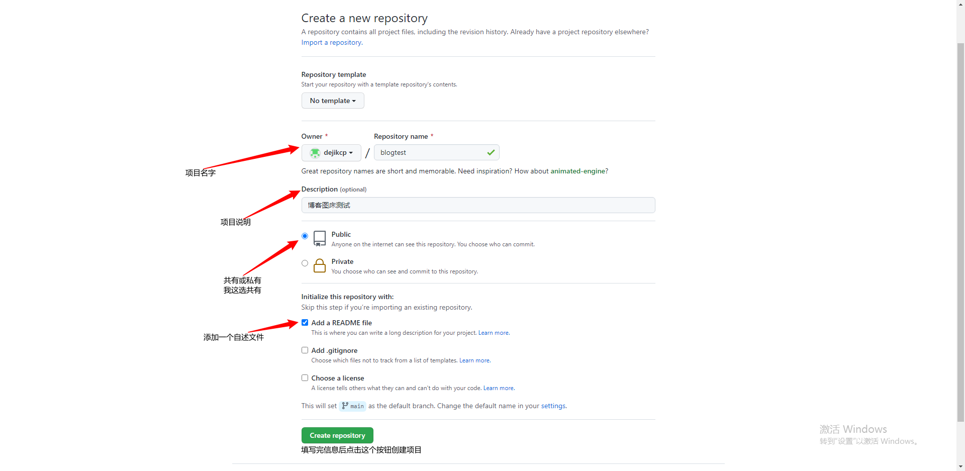
Task: Click the dejikcp owner avatar icon
Action: tap(315, 153)
